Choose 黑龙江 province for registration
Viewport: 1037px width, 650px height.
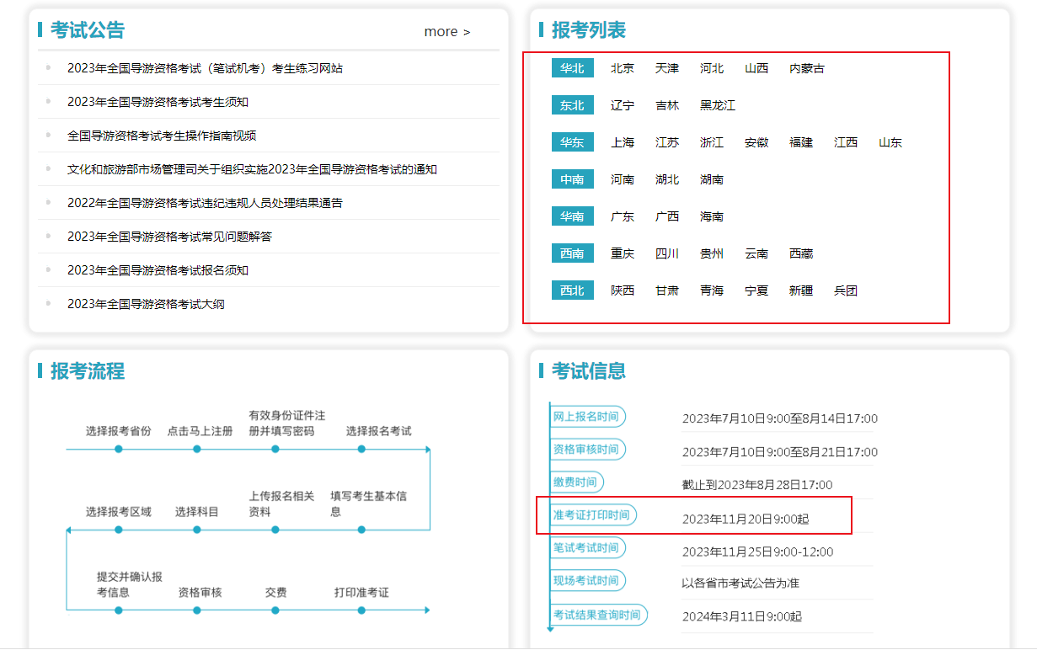click(x=717, y=105)
